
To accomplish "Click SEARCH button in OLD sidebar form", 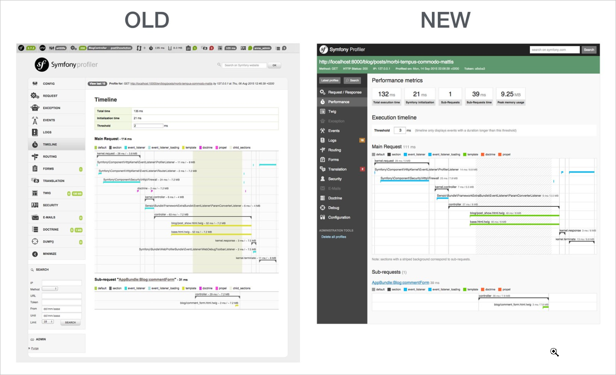I will [x=70, y=322].
